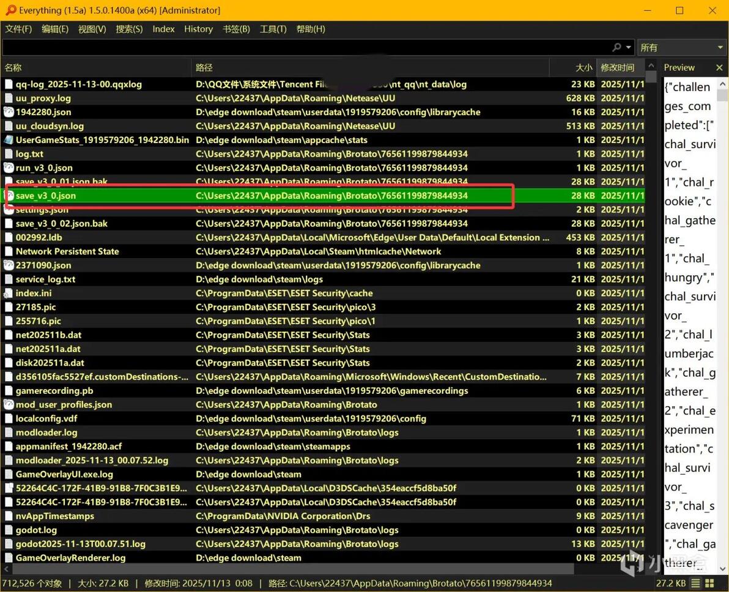This screenshot has width=729, height=592.
Task: Open the 视图(V) menu
Action: (92, 29)
